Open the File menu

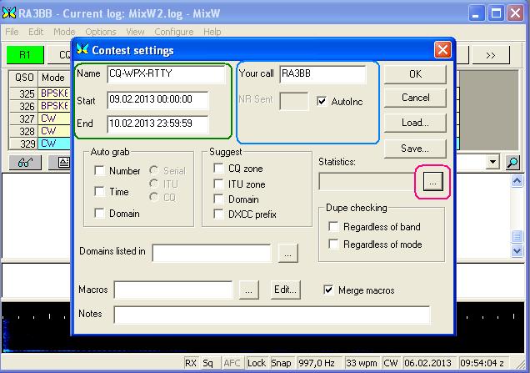pyautogui.click(x=12, y=32)
